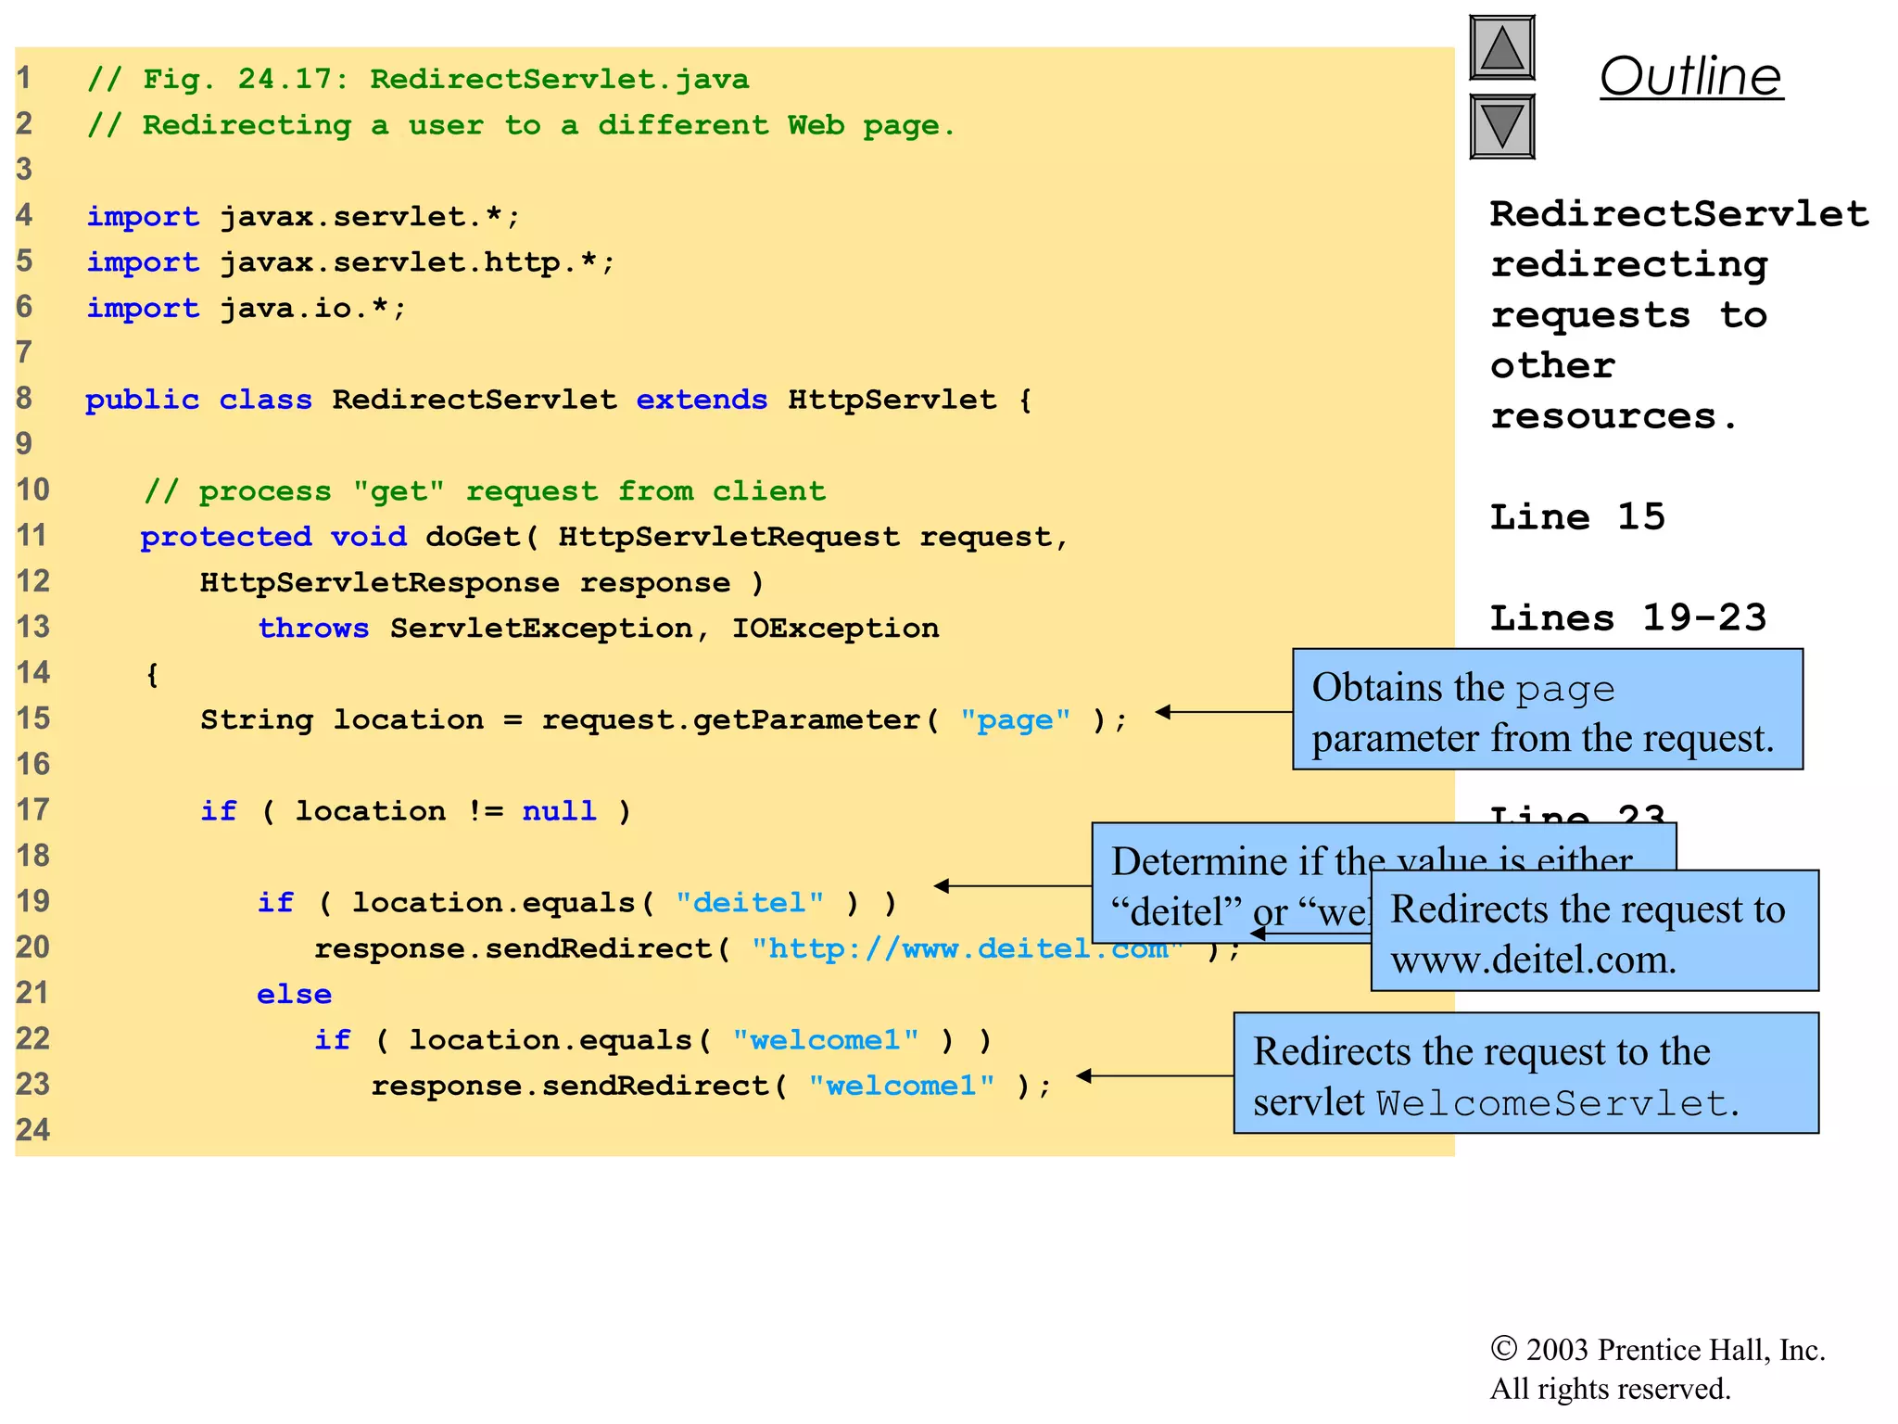Click the string literal "page"
This screenshot has width=1898, height=1424.
1016,719
